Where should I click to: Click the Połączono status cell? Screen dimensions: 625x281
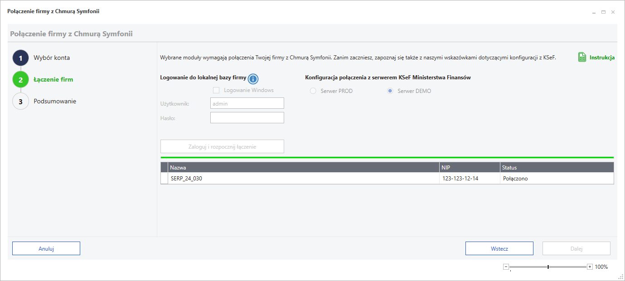click(557, 178)
